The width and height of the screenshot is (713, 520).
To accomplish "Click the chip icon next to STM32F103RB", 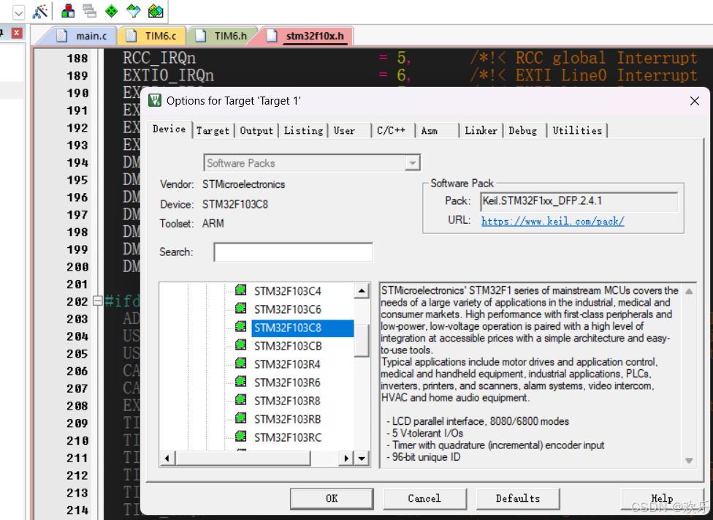I will 240,418.
